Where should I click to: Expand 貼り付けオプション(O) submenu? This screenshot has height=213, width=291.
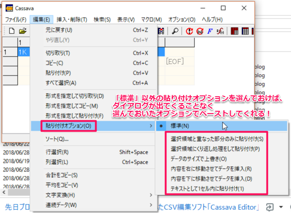pyautogui.click(x=94, y=126)
